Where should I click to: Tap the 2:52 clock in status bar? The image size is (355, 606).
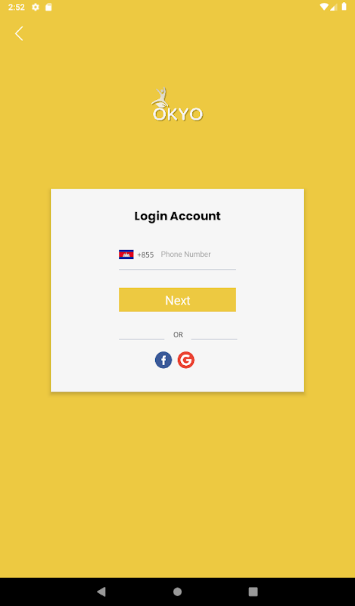point(16,7)
